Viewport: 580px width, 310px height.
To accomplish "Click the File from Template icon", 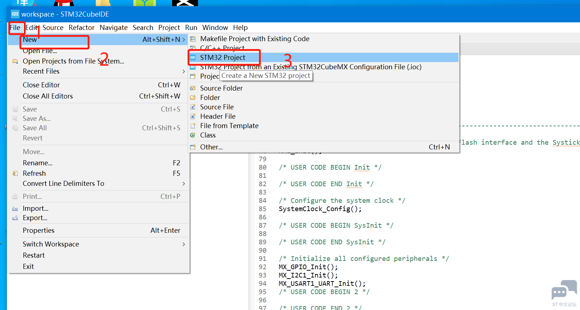I will [193, 126].
